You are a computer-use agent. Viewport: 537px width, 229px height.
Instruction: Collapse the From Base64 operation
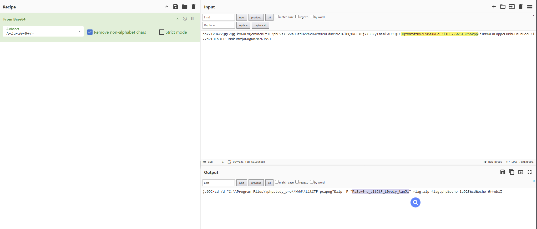[178, 19]
